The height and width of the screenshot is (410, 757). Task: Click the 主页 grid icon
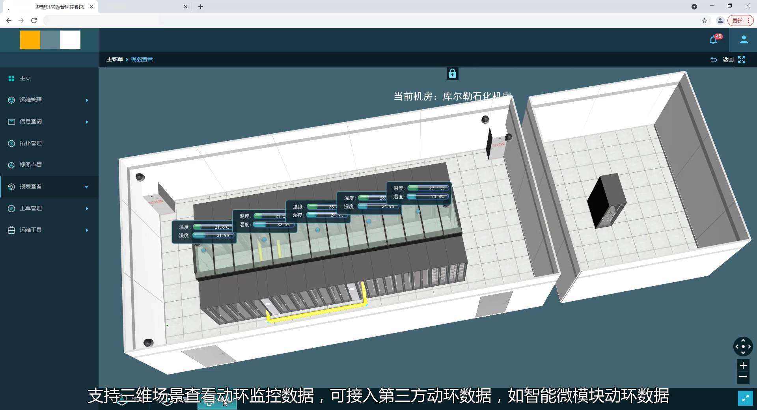[x=11, y=78]
